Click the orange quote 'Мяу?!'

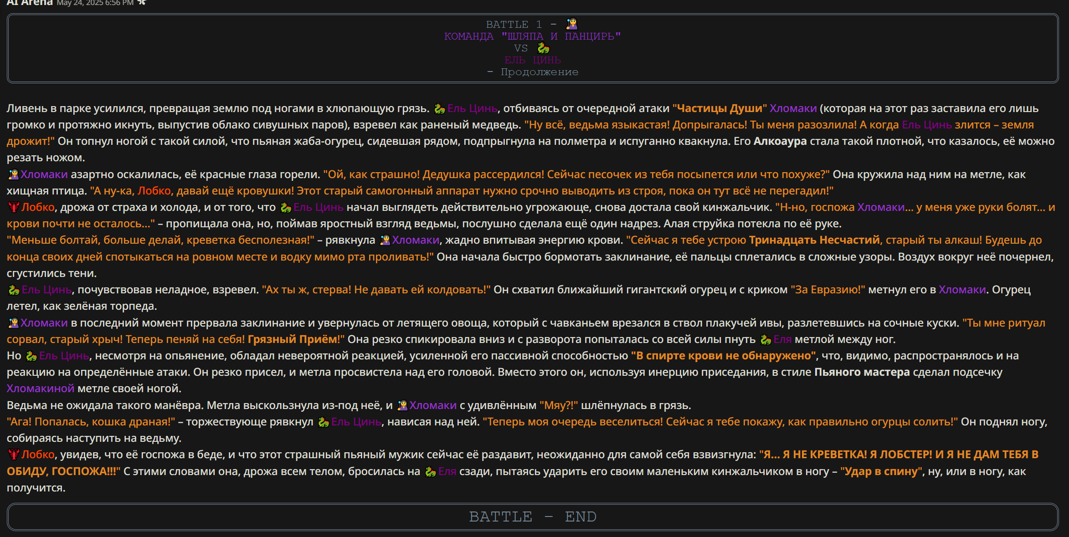coord(559,405)
